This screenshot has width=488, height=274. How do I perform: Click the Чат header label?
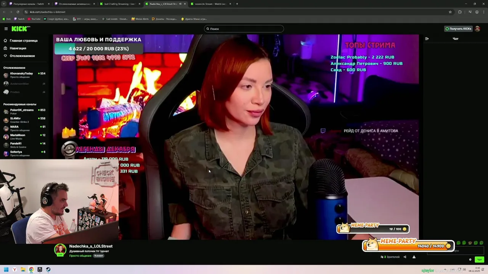coord(456,39)
